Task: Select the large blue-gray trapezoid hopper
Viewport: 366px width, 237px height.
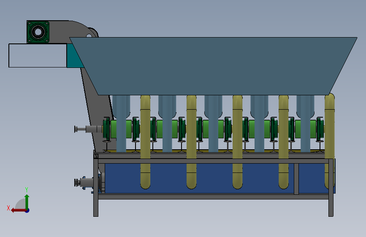Action: click(x=213, y=66)
